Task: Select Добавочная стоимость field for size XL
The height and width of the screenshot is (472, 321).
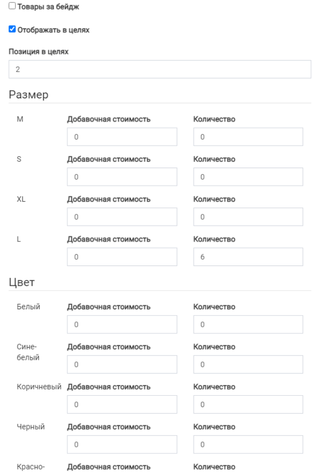Action: click(x=122, y=217)
